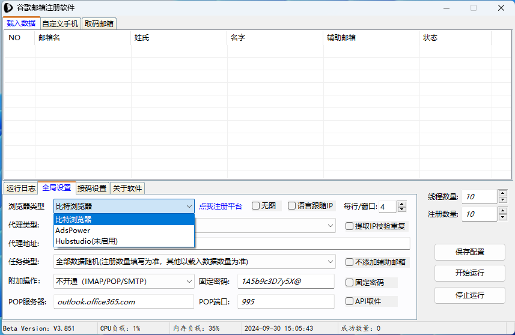Click the app logo icon in title bar
515x335 pixels.
[x=8, y=8]
